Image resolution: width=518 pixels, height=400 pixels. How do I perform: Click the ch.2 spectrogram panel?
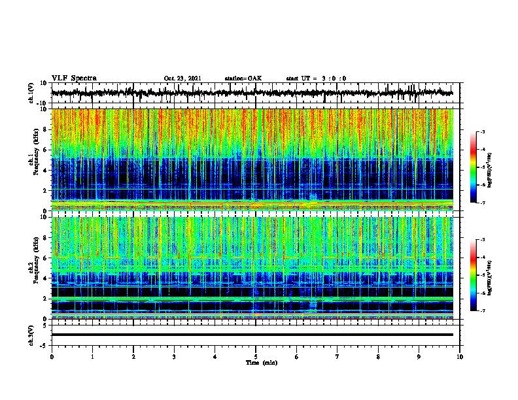point(252,268)
